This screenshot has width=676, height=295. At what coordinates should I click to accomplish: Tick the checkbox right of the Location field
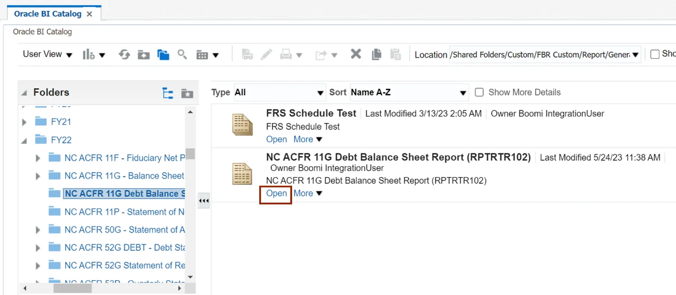point(655,54)
